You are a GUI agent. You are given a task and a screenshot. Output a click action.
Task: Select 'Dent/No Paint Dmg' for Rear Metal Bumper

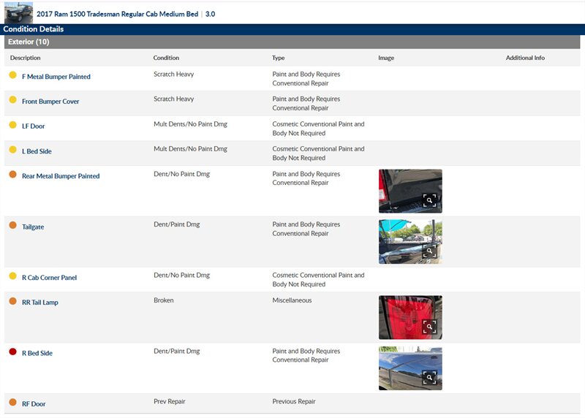coord(181,174)
